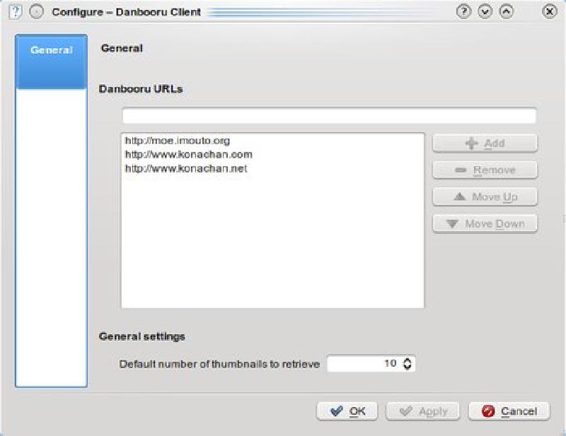This screenshot has width=566, height=436.
Task: Cancel the configuration dialog
Action: tap(509, 411)
